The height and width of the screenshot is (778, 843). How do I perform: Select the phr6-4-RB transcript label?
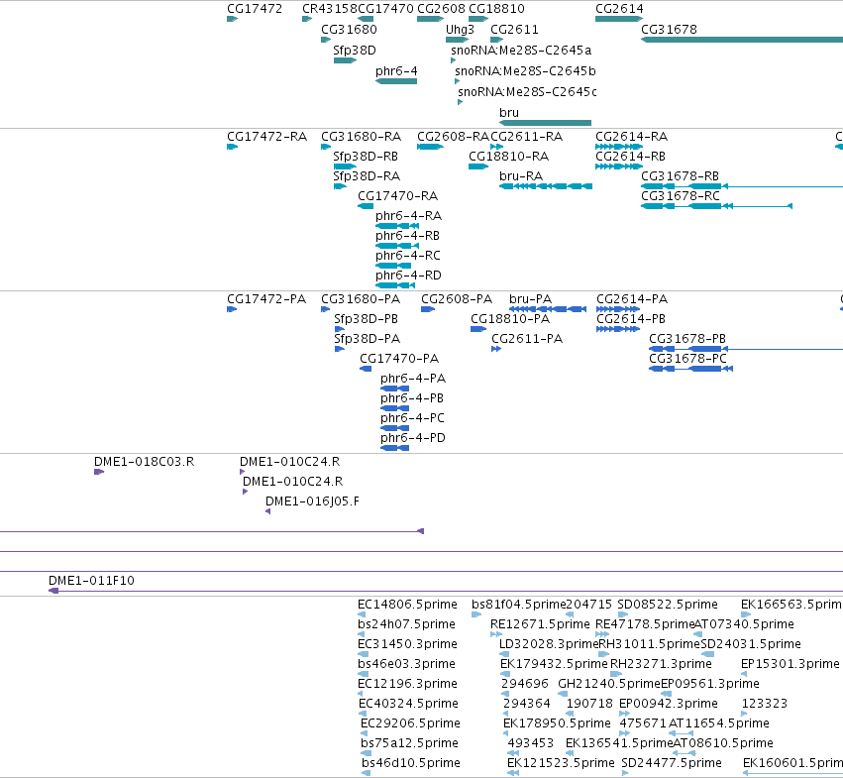(x=407, y=236)
